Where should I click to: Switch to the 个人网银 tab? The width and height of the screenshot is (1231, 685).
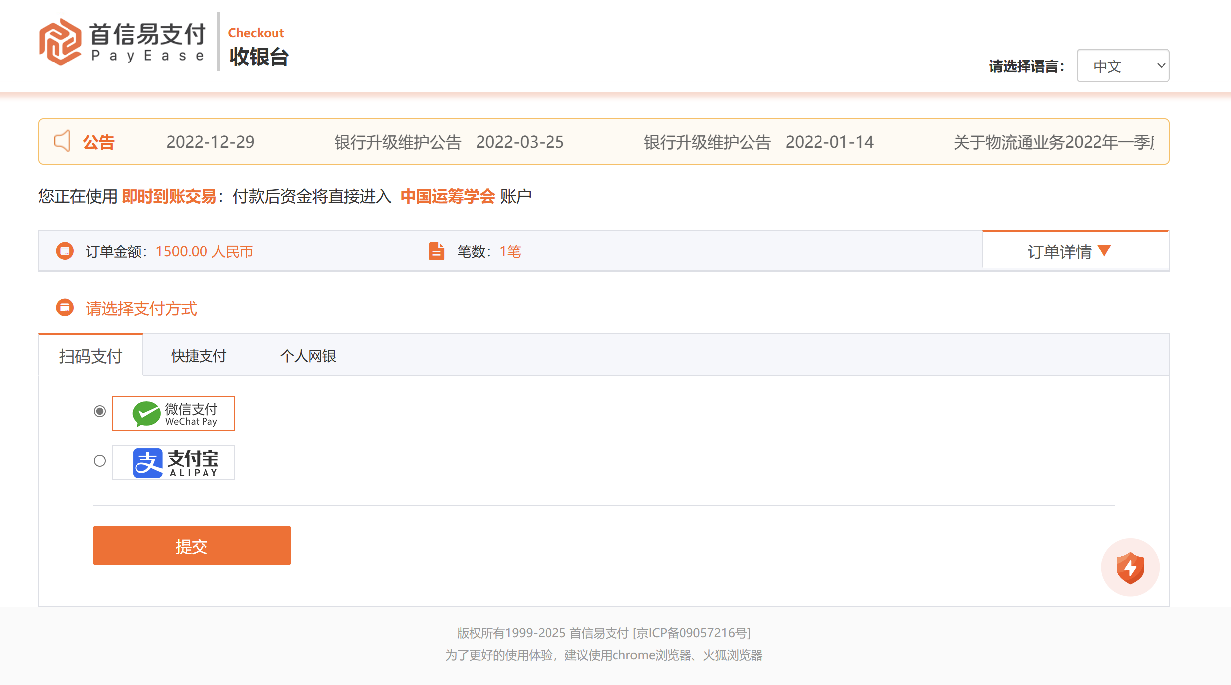[308, 356]
